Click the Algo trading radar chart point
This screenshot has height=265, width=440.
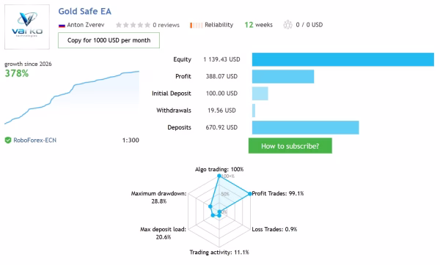[219, 176]
